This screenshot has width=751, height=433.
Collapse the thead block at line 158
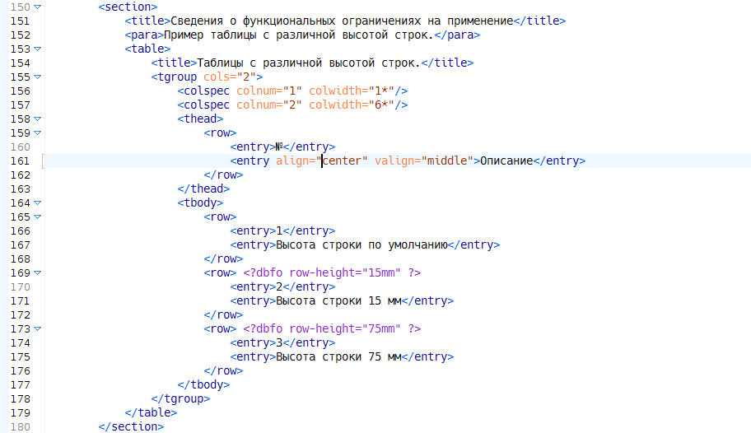(x=38, y=119)
